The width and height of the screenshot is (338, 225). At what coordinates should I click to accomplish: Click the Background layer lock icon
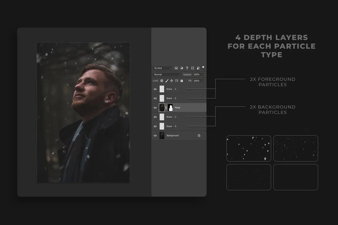click(x=199, y=135)
